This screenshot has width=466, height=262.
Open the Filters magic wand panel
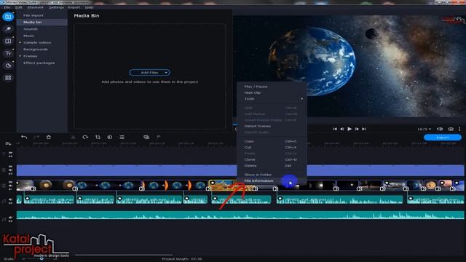(x=8, y=29)
